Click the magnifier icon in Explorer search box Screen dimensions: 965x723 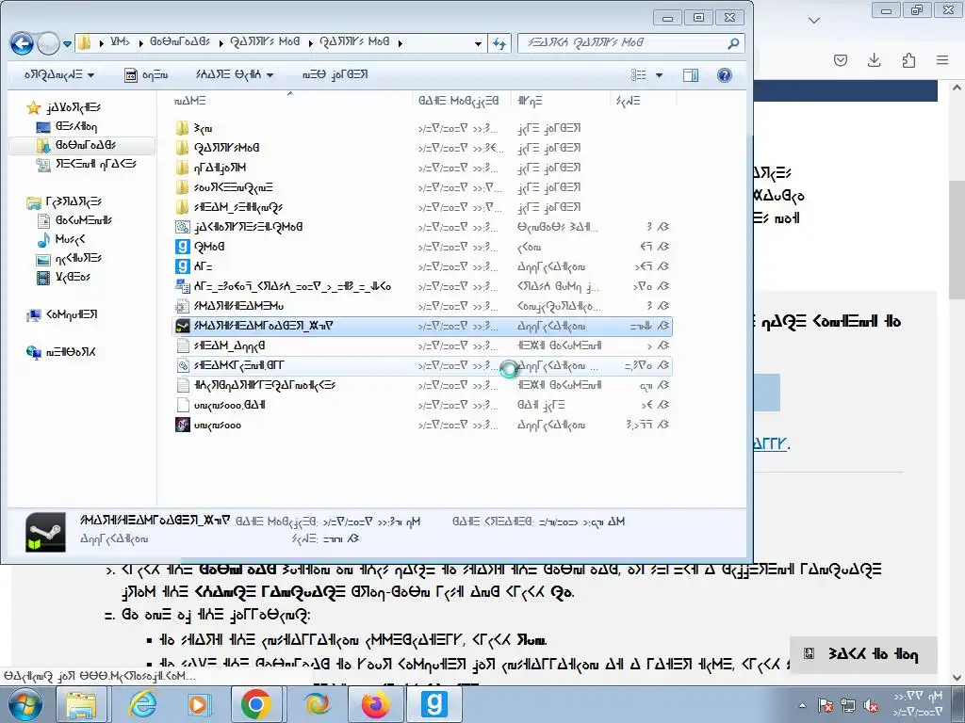click(733, 43)
